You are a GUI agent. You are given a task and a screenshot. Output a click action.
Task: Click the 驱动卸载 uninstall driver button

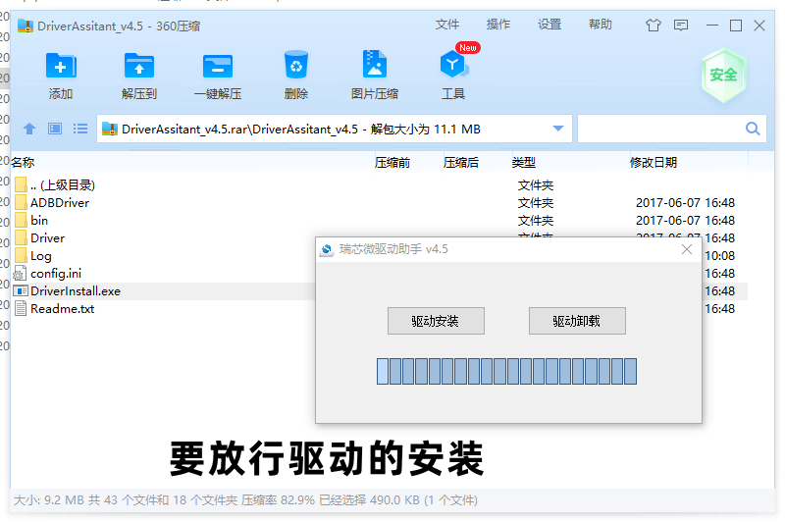coord(577,321)
